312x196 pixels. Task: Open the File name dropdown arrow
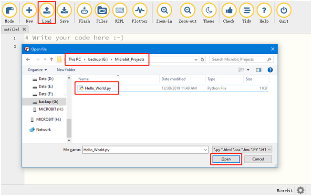(205, 149)
